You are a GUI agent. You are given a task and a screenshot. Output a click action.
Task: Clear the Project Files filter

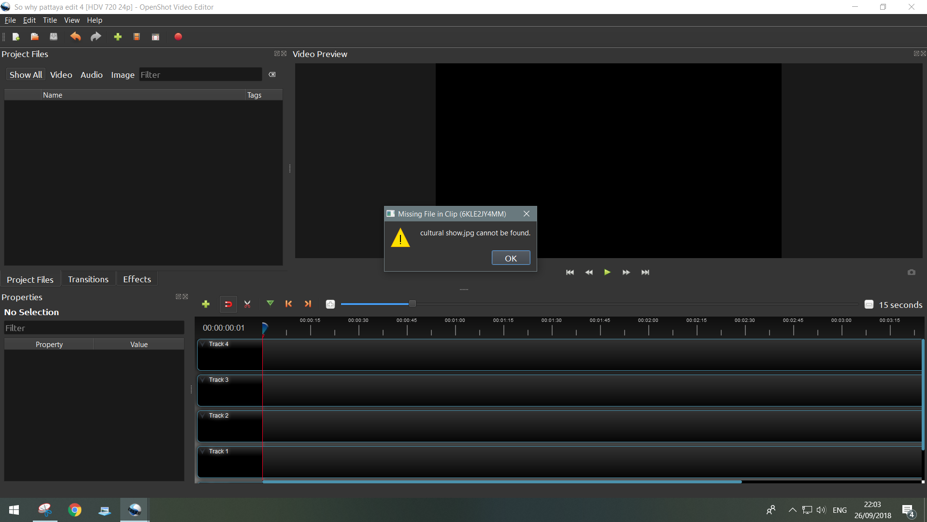pos(272,74)
